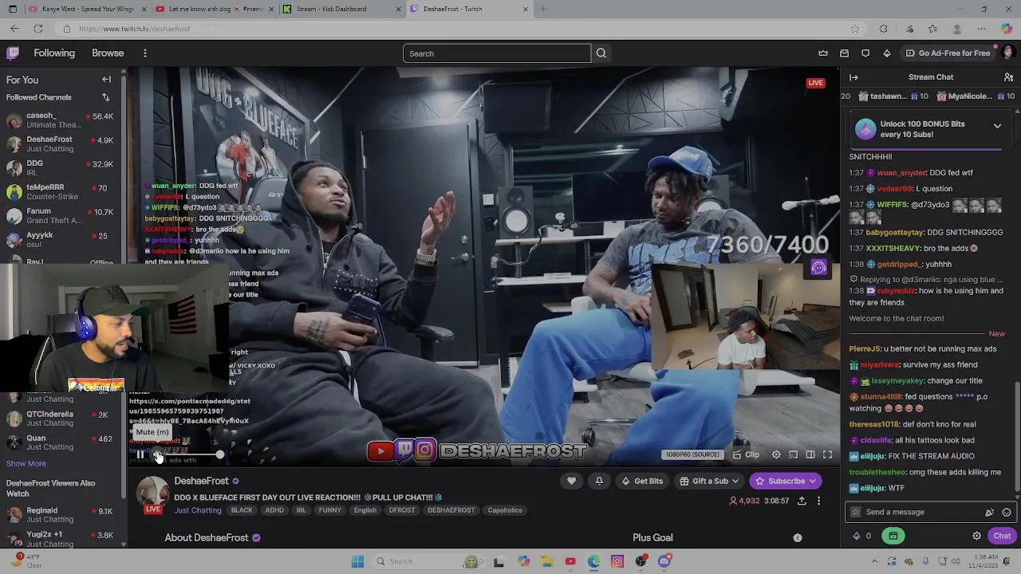The height and width of the screenshot is (574, 1021).
Task: Click the Go Ad-Free for Free button
Action: 948,53
